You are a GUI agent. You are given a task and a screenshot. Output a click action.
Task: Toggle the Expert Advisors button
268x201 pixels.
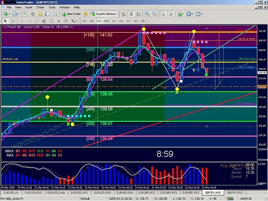(x=104, y=14)
